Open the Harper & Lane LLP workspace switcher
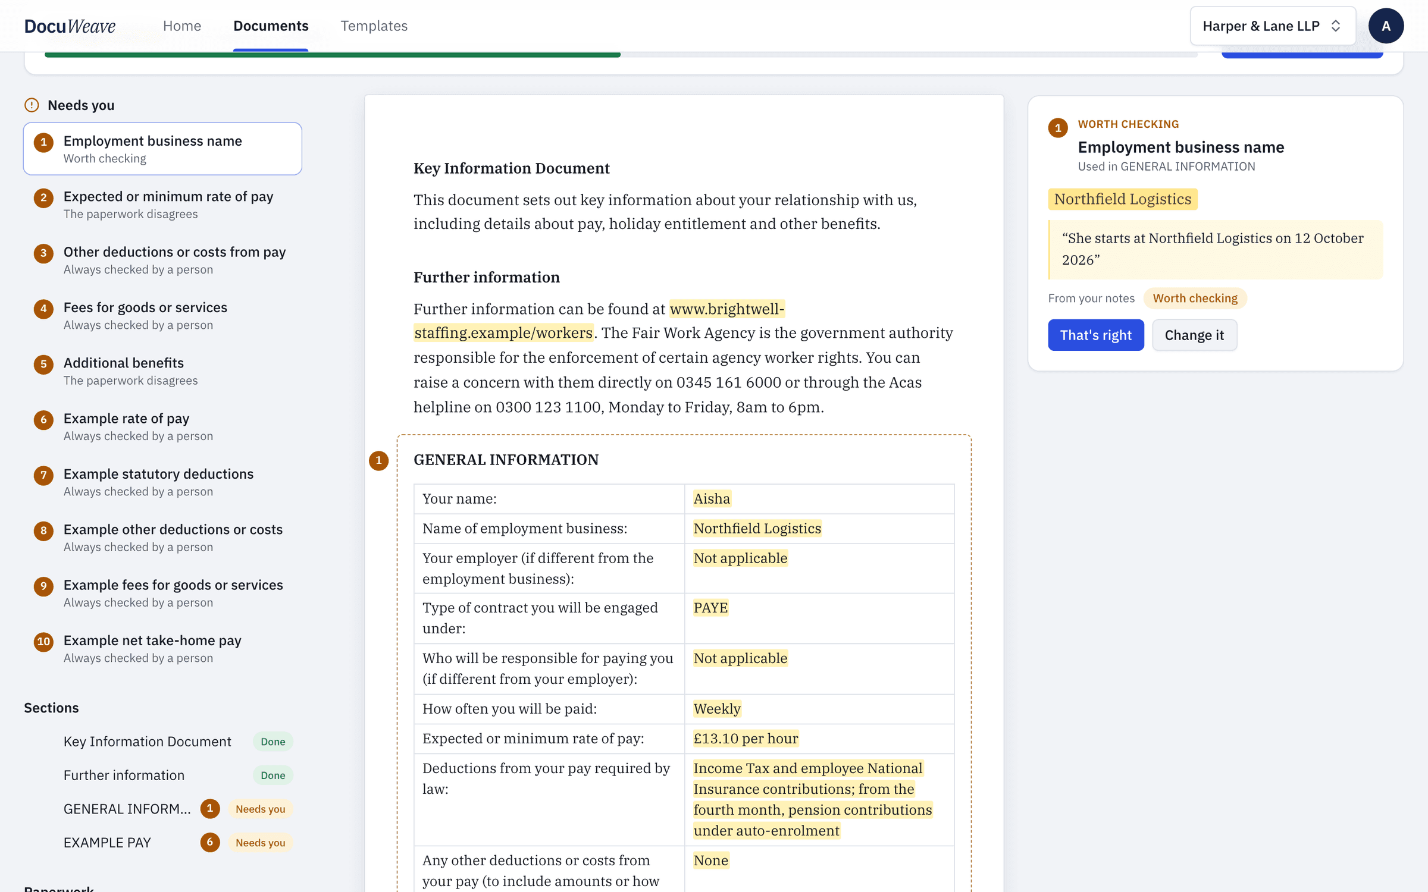Image resolution: width=1428 pixels, height=892 pixels. click(x=1273, y=26)
